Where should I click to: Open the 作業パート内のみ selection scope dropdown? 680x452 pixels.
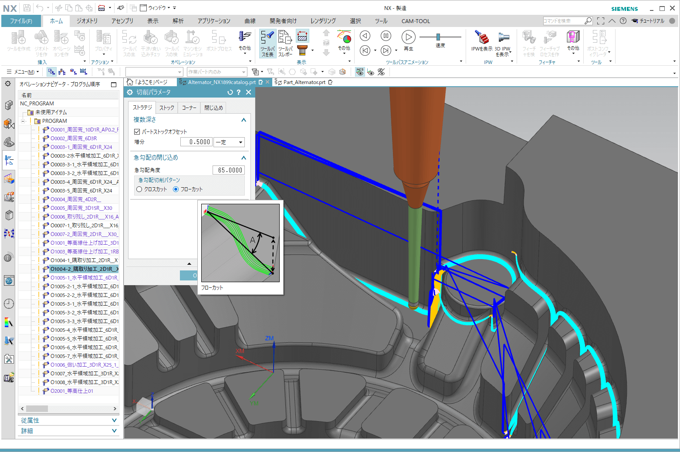pos(217,72)
